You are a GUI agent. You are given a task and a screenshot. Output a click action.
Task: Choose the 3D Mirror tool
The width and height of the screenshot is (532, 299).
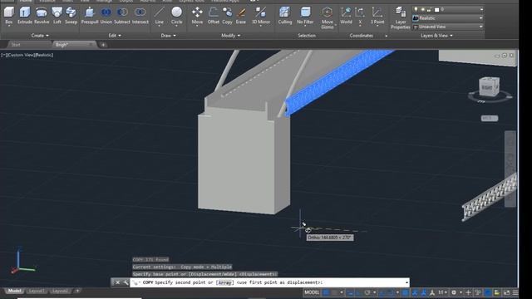point(261,16)
